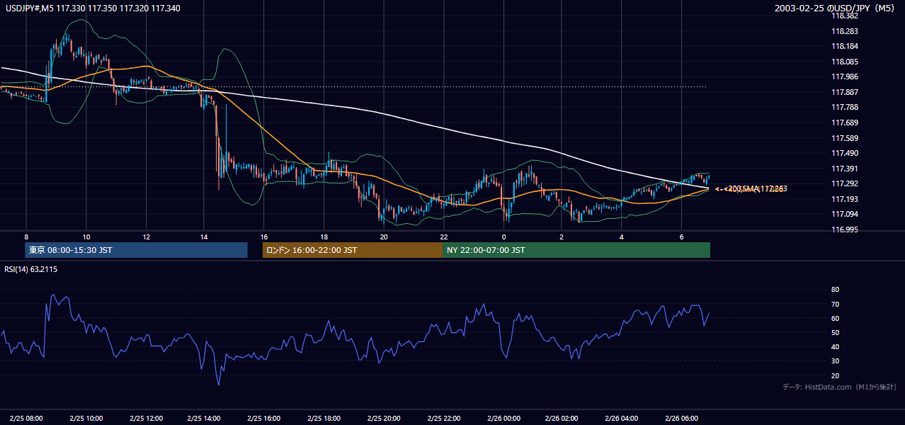Click the 2/25 12:00 date label
905x425 pixels.
tap(145, 418)
